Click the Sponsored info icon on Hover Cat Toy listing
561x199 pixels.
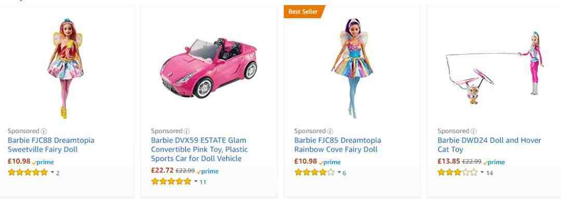pyautogui.click(x=474, y=131)
